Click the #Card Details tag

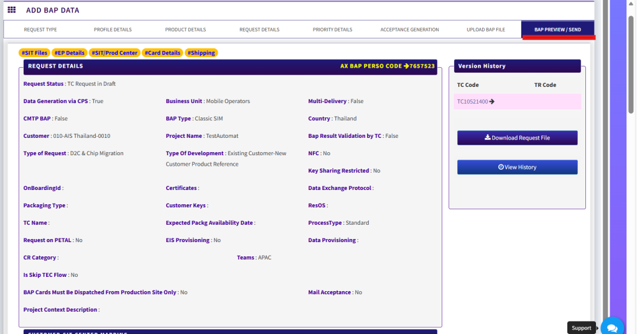(162, 53)
